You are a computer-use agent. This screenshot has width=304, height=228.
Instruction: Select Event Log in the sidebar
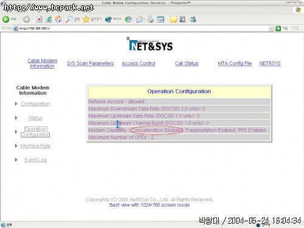[35, 160]
